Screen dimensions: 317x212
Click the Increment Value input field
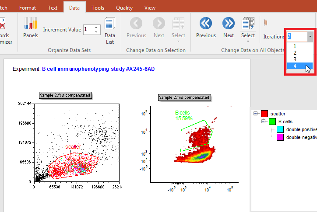point(88,29)
